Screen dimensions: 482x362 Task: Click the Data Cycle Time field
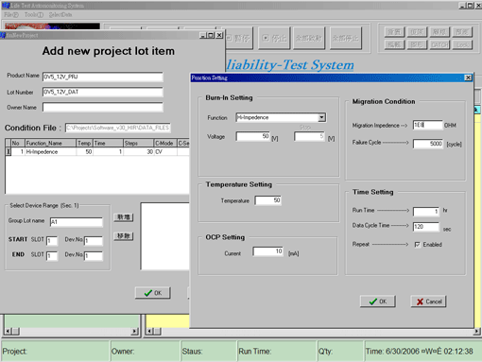coord(426,227)
